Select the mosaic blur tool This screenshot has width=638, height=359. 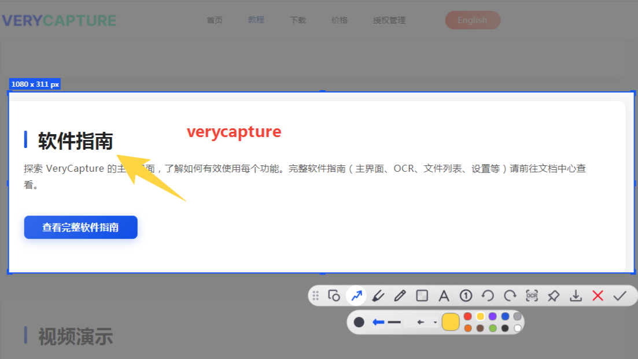coord(422,295)
